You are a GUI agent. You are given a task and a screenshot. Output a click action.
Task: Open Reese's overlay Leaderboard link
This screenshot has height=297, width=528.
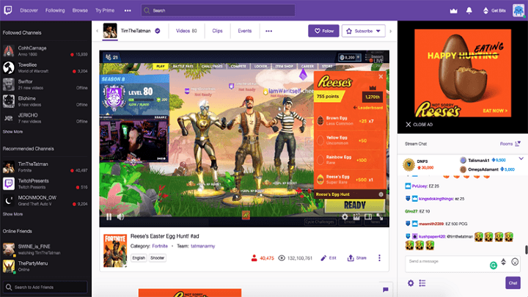coord(367,108)
